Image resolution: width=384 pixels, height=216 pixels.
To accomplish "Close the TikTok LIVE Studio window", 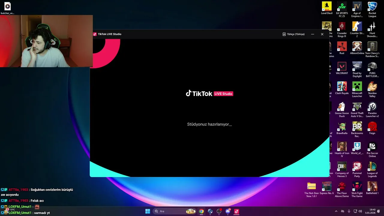I will [x=322, y=34].
